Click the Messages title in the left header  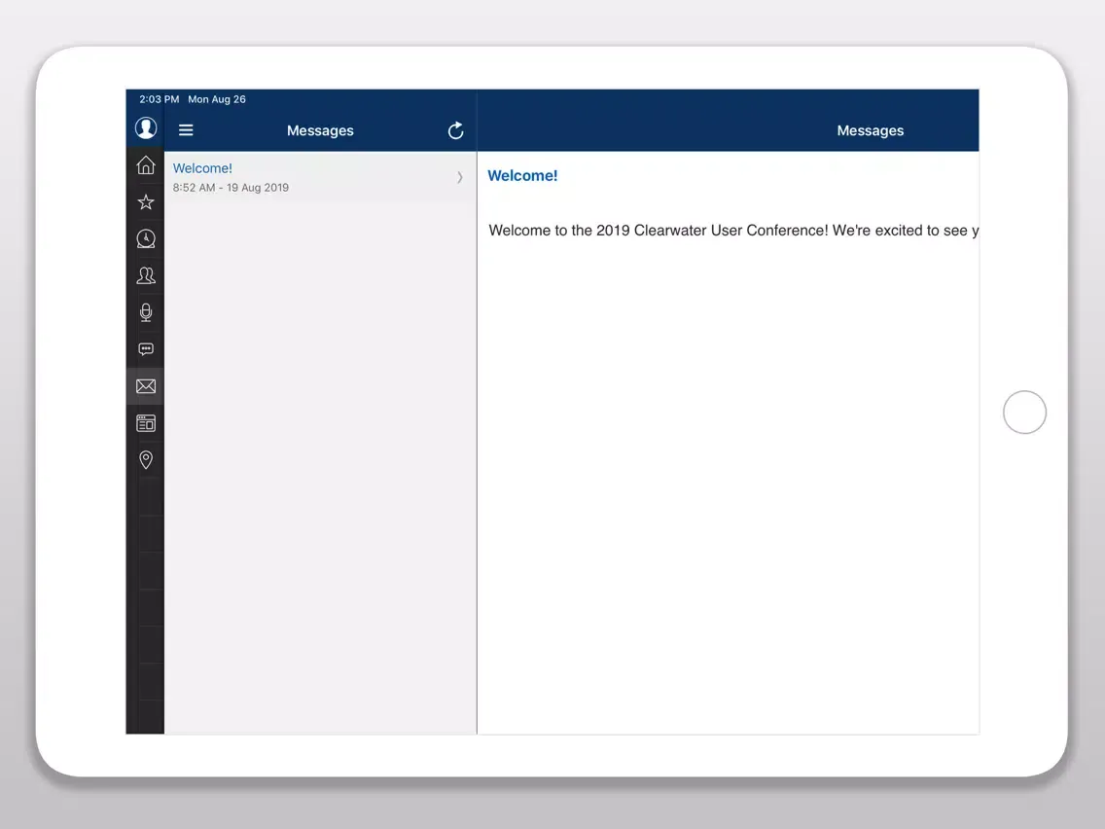pos(320,130)
